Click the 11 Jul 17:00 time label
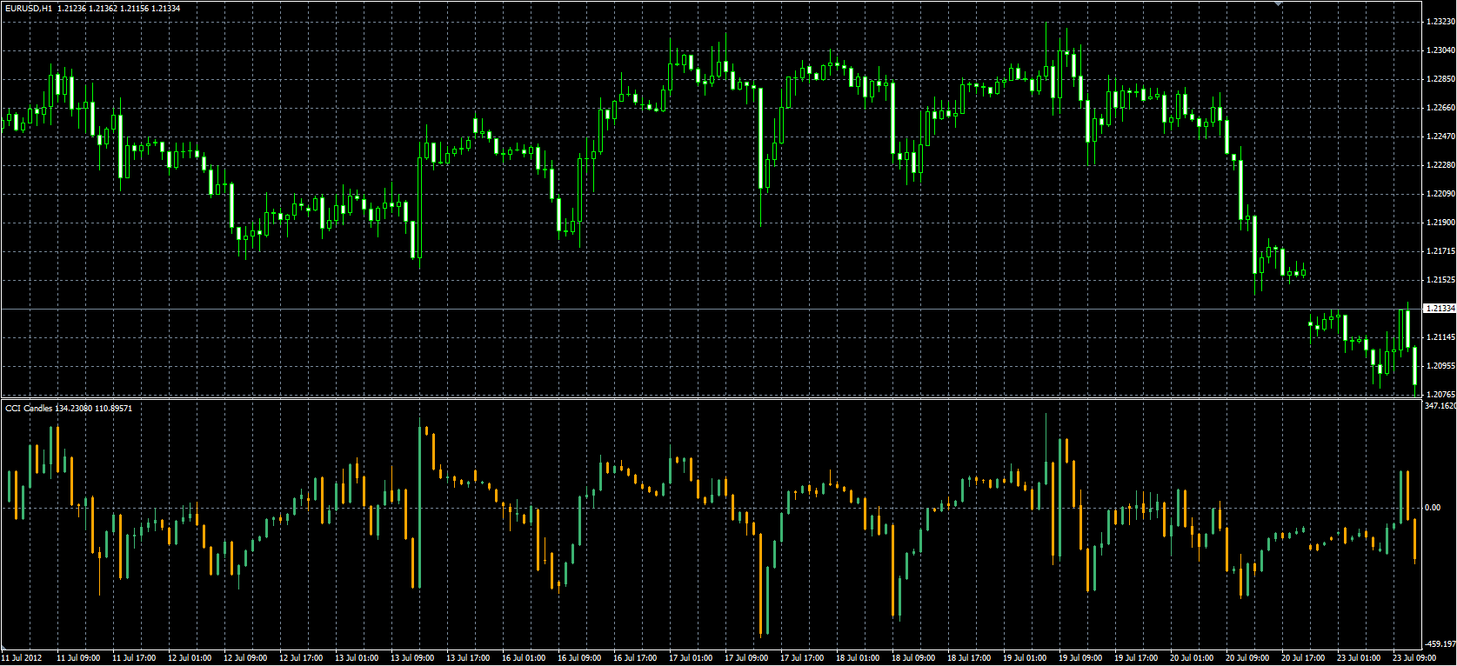1457x666 pixels. click(134, 658)
